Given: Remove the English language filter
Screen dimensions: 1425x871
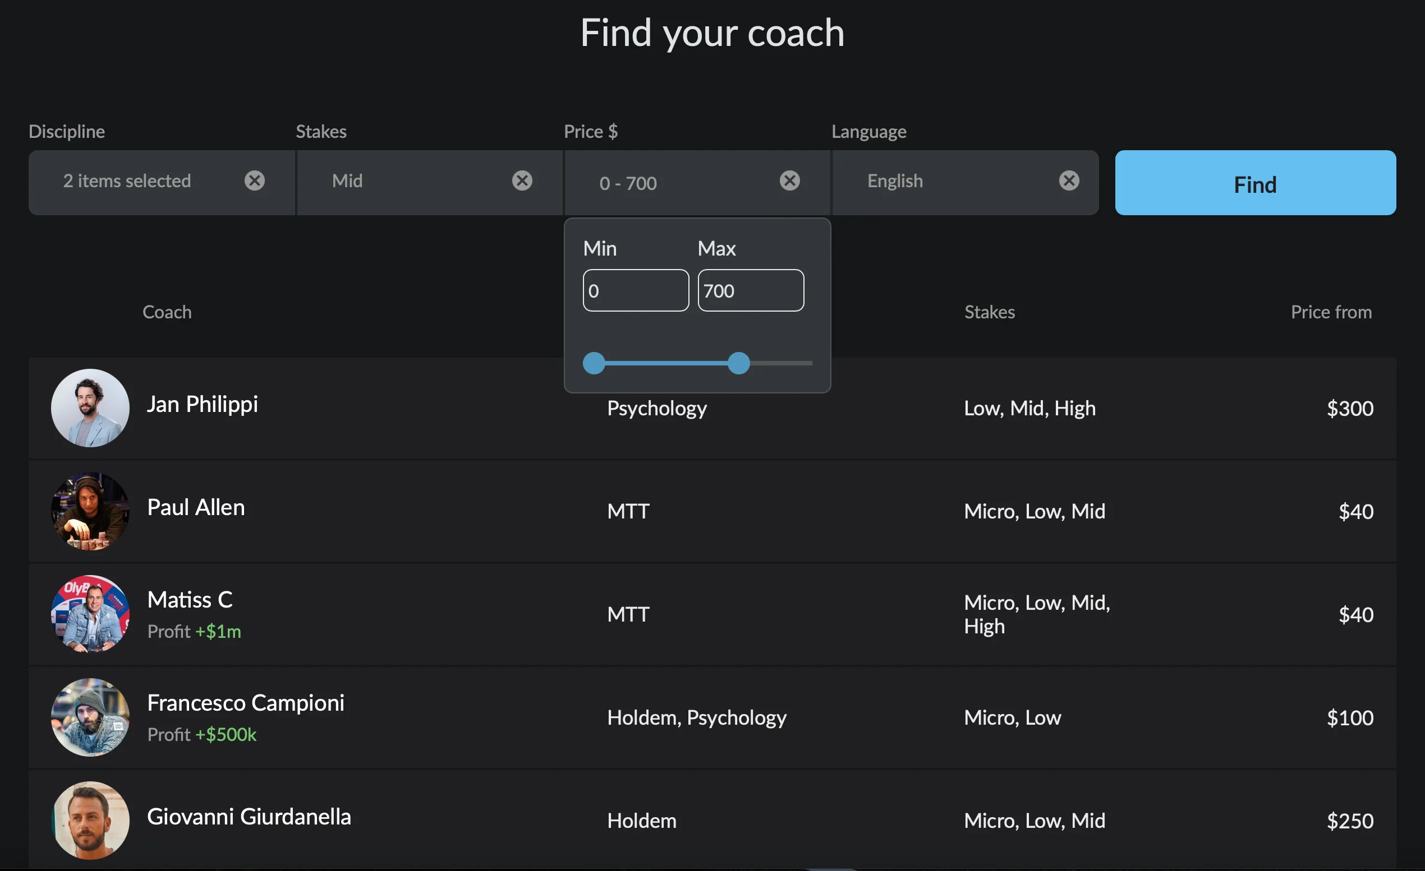Looking at the screenshot, I should click(1069, 181).
